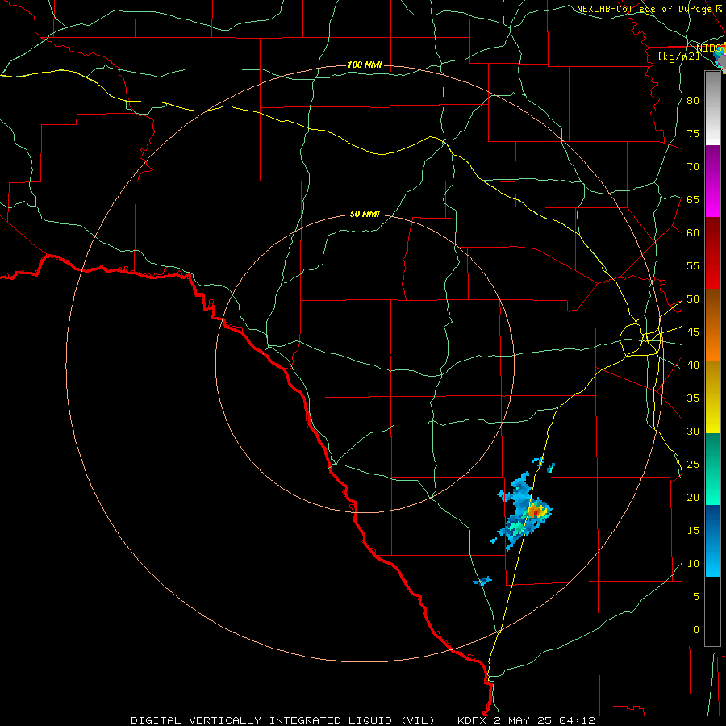The image size is (726, 726).
Task: Pick the olive-to-yellow band of the color bar
Action: coord(712,397)
